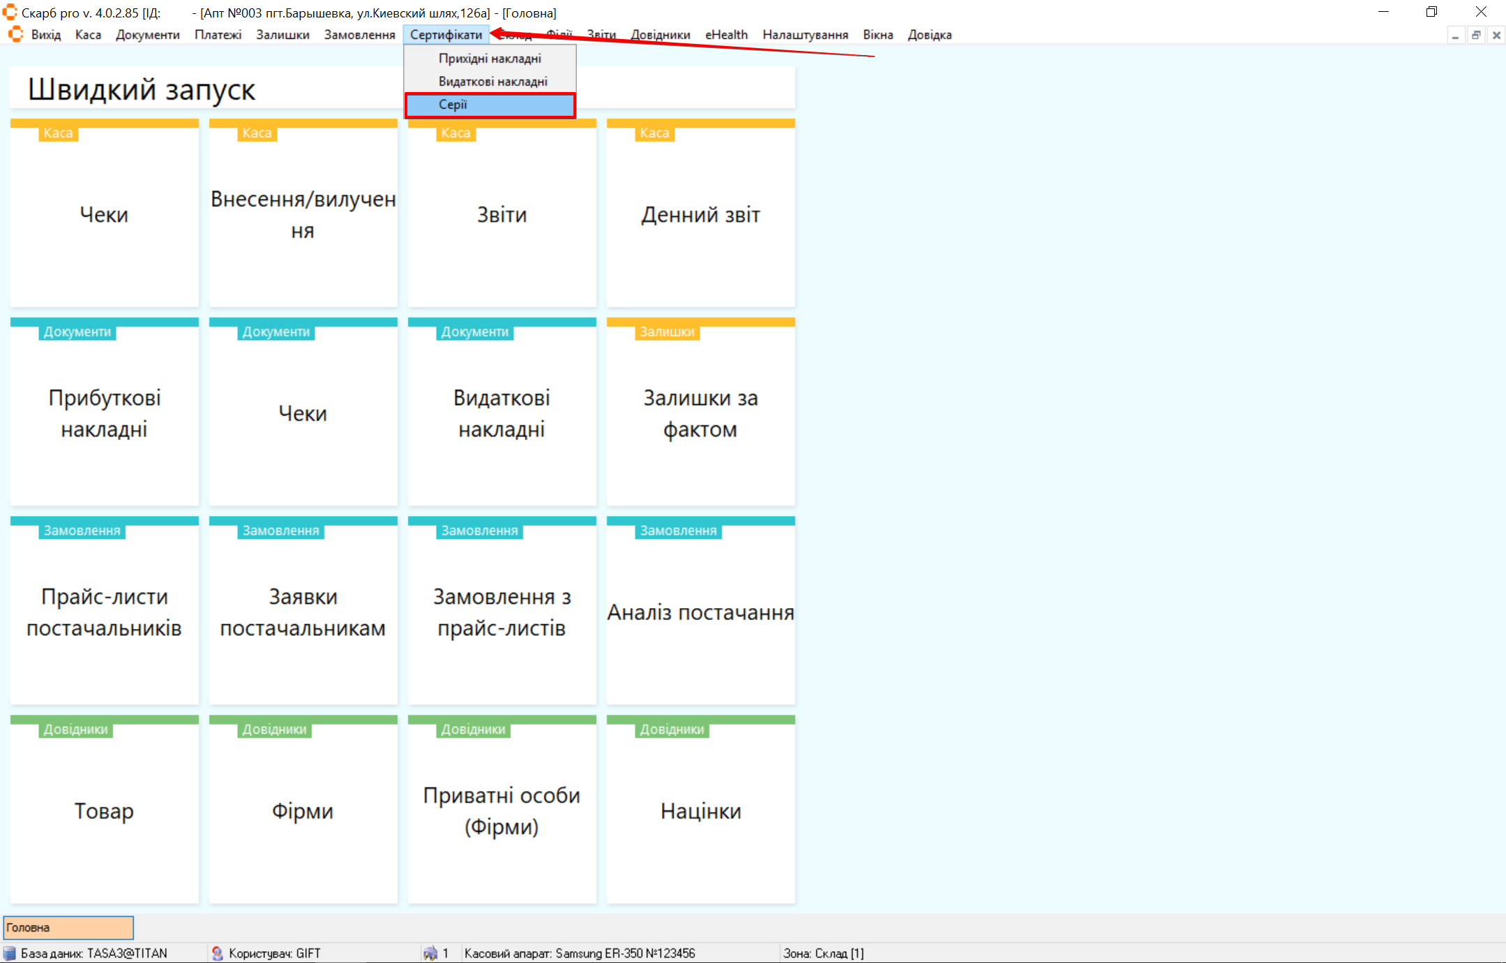Open the Налаштування menu

[x=805, y=35]
